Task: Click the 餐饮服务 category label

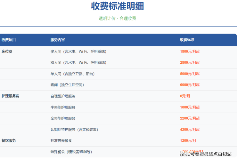Action: click(9, 140)
